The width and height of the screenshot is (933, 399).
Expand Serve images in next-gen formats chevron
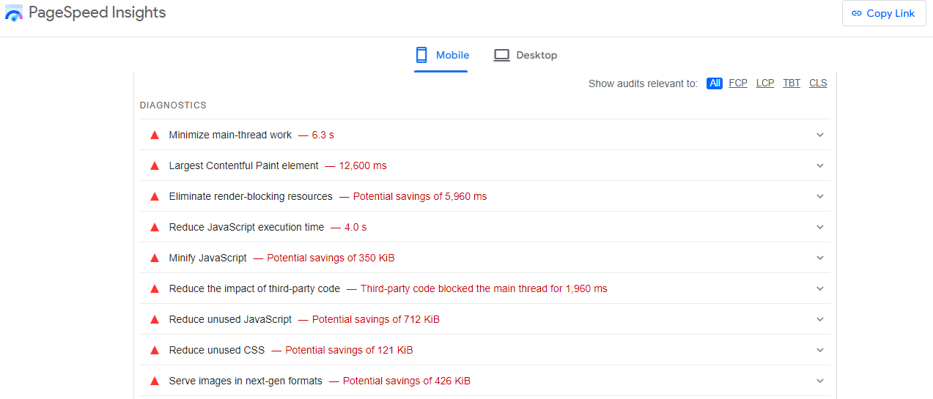click(820, 381)
